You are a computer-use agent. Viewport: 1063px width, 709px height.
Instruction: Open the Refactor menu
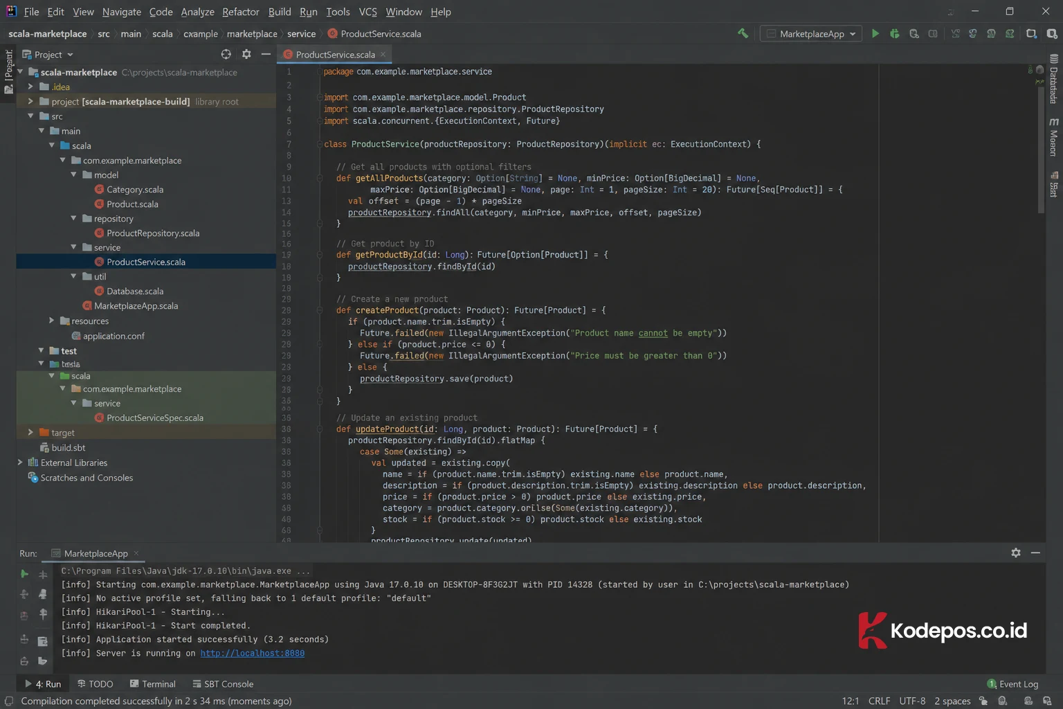click(241, 12)
